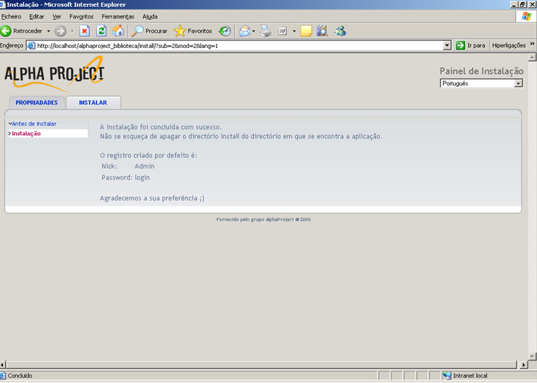The width and height of the screenshot is (537, 383).
Task: Open the history clock icon
Action: tap(225, 31)
